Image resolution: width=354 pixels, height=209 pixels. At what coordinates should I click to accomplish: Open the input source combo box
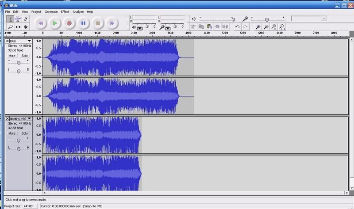tap(309, 19)
